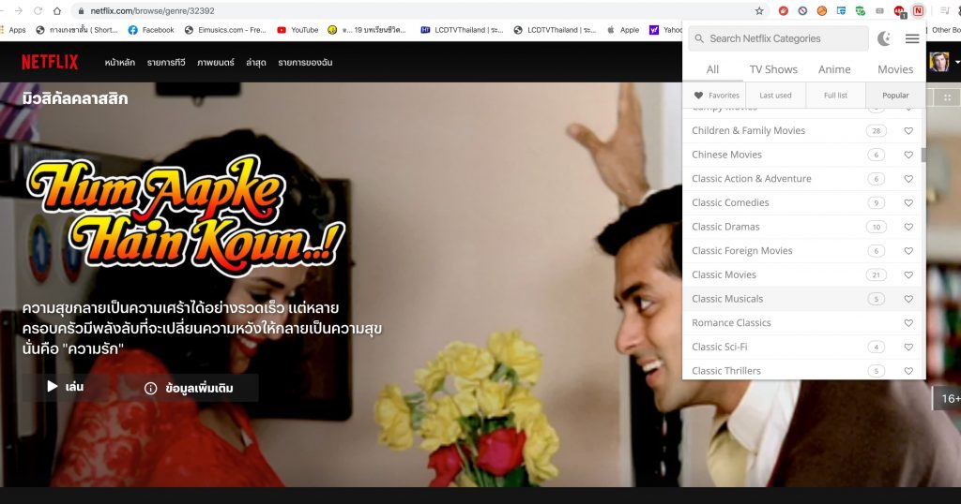The image size is (961, 504).
Task: Open the Eimusics.com bookmark
Action: tap(225, 30)
